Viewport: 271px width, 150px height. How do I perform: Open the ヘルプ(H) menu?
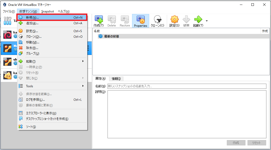pos(64,11)
